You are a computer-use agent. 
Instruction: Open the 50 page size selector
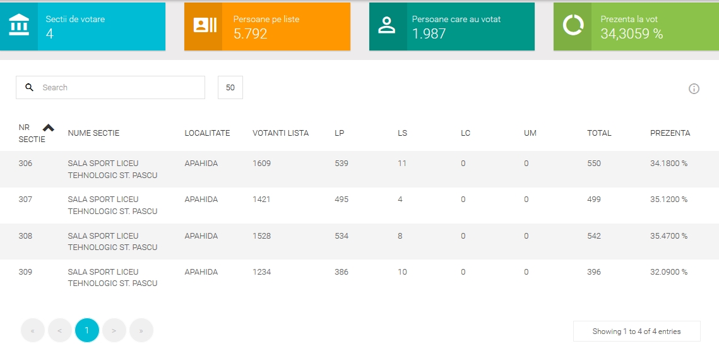pyautogui.click(x=230, y=88)
